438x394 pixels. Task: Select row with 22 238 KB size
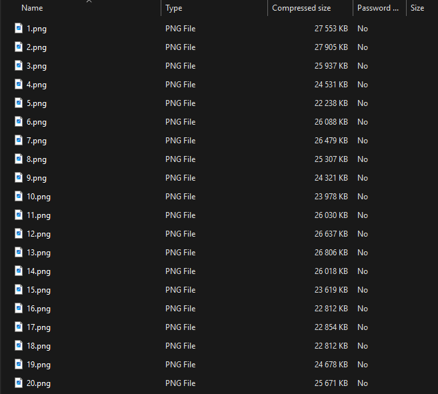coord(219,103)
